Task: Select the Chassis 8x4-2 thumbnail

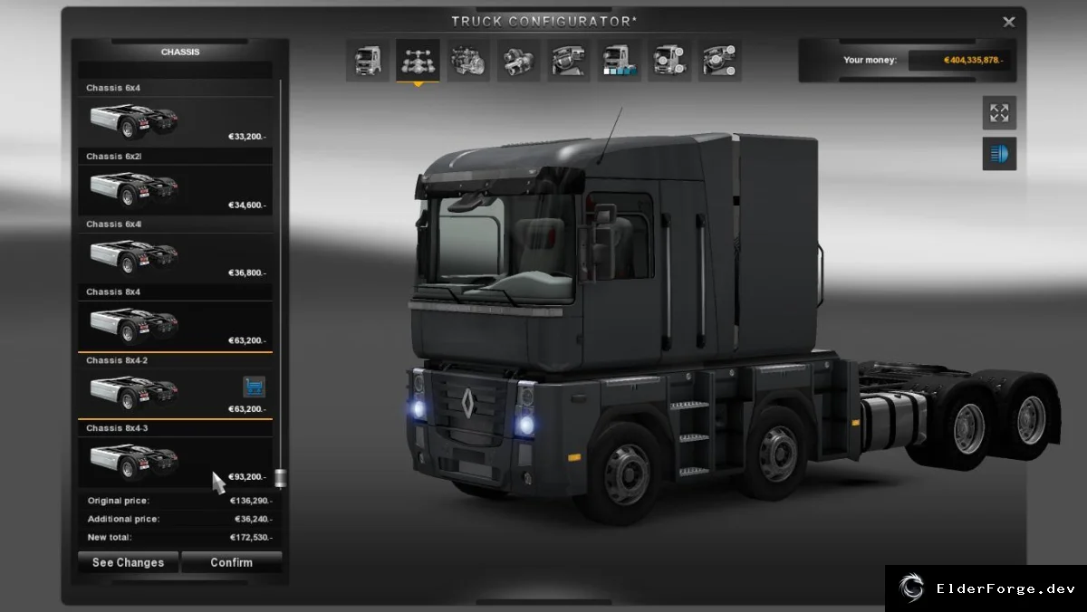Action: (x=133, y=392)
